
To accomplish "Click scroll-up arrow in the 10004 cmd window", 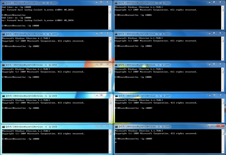I will pos(110,69).
